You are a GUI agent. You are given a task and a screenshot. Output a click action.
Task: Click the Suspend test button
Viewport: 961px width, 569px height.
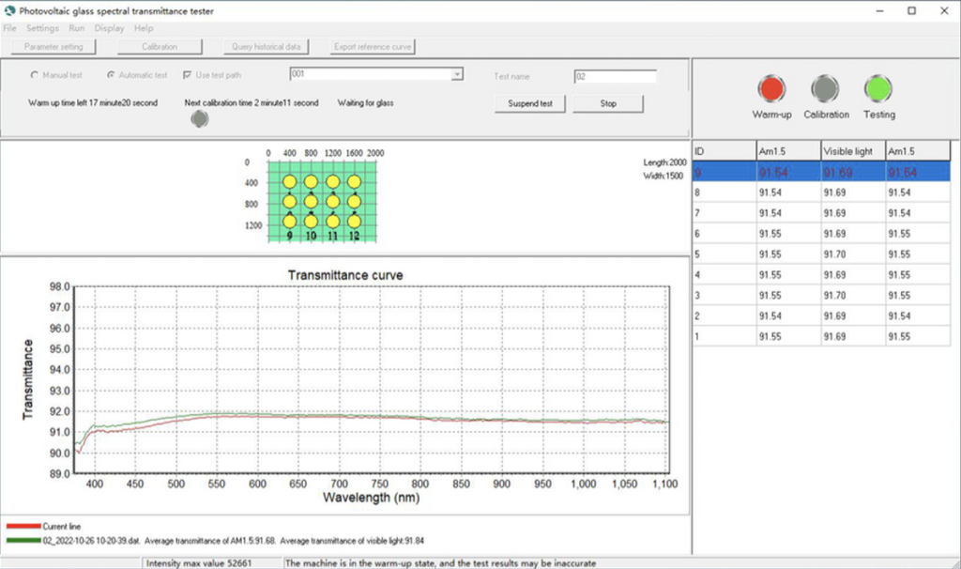click(x=530, y=103)
